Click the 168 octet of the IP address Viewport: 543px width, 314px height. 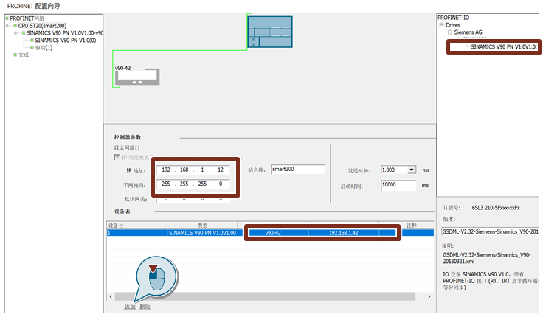(184, 170)
